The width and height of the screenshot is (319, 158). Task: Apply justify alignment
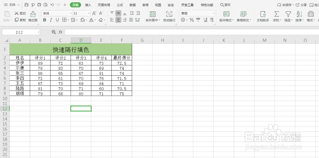131,20
